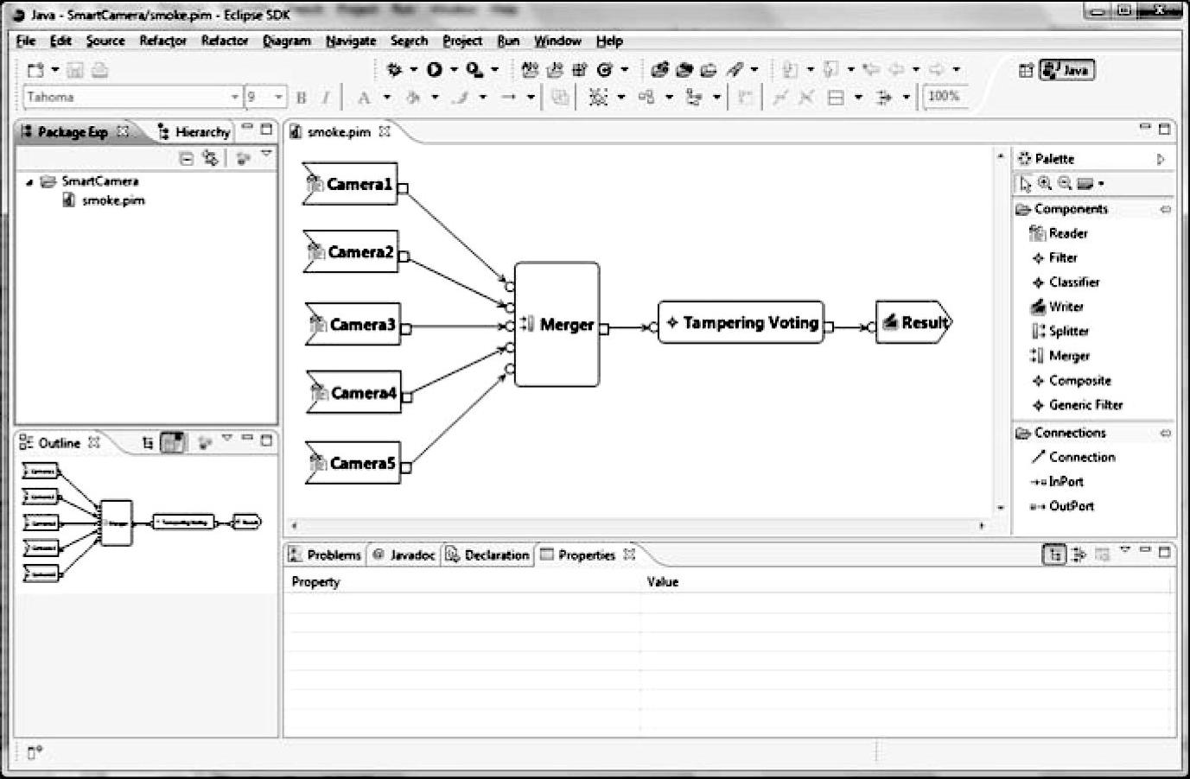Viewport: 1190px width, 779px height.
Task: Click the Debug bug icon
Action: coord(394,70)
